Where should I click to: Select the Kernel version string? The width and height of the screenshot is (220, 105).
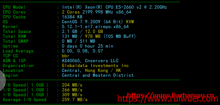coord(95,27)
